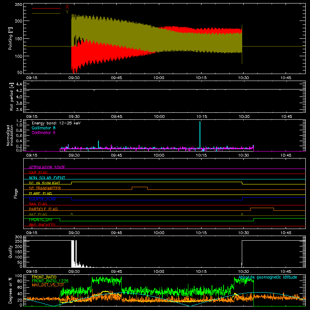This screenshot has height=310, width=310.
Task: Select the PARTICLE_FLAG label
Action: coord(43,209)
